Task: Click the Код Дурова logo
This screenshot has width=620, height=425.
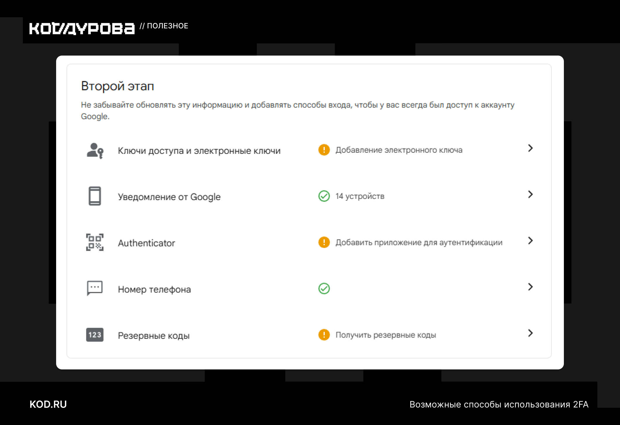Action: point(82,29)
